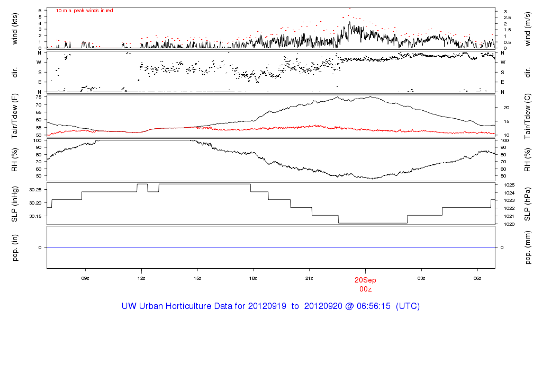The image size is (542, 371).
Task: Select the 'SLP (inHg)' axis label
Action: point(14,204)
